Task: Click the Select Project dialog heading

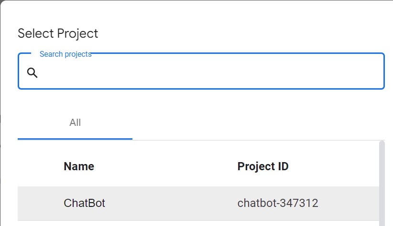Action: 58,34
